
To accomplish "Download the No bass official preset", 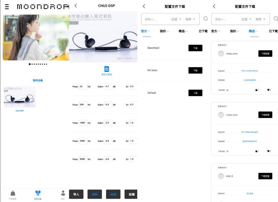I will tap(195, 70).
